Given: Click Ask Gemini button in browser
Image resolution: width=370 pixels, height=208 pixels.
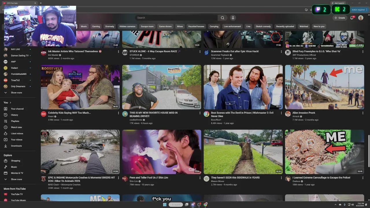Looking at the screenshot, I should tap(338, 3).
